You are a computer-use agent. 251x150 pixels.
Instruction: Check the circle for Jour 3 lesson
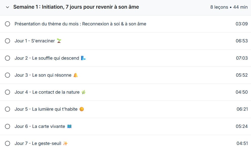click(x=8, y=75)
